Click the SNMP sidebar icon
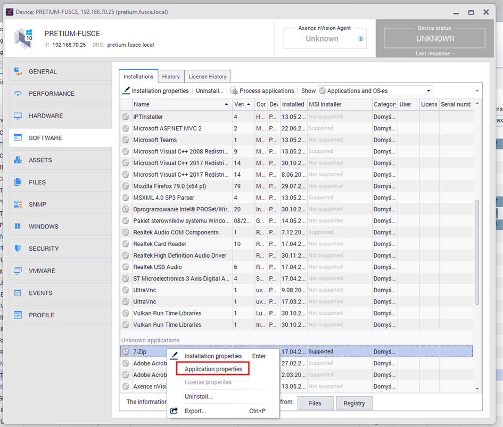The height and width of the screenshot is (427, 503). coord(18,204)
